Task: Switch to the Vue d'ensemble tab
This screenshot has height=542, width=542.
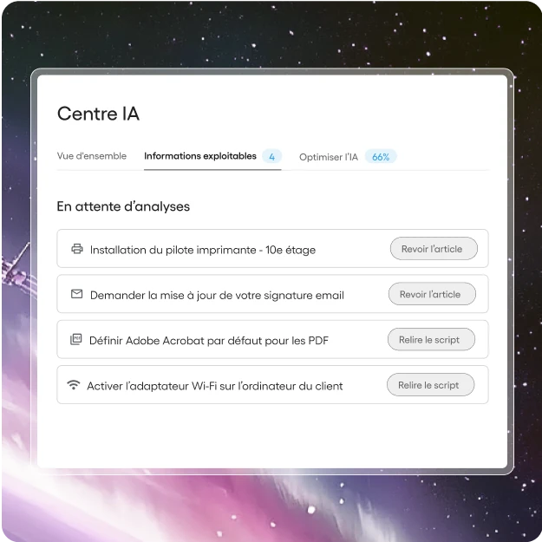Action: (92, 156)
